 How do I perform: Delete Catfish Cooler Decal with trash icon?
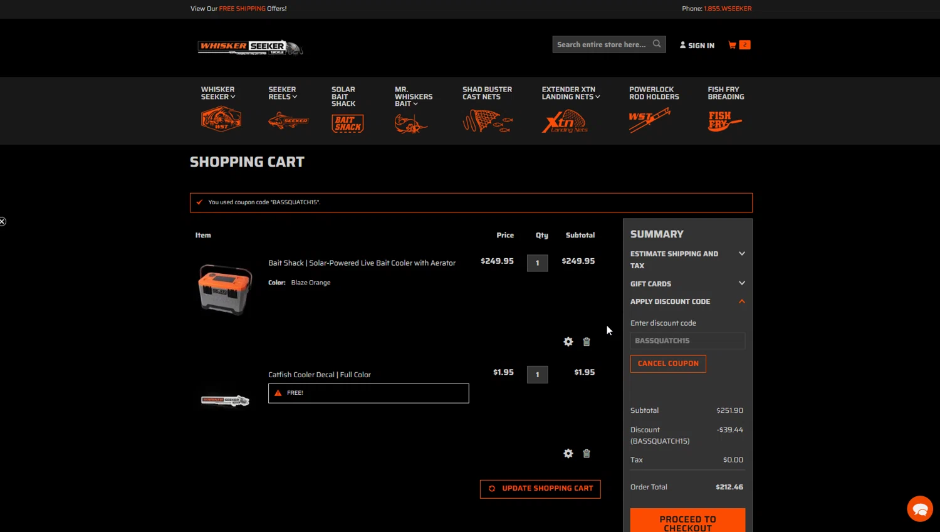tap(587, 453)
